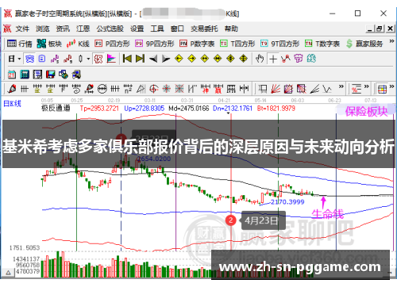Screen dimensions: 397x287
Task: Expand overflow chevron after colored grid icon
Action: [x=391, y=86]
